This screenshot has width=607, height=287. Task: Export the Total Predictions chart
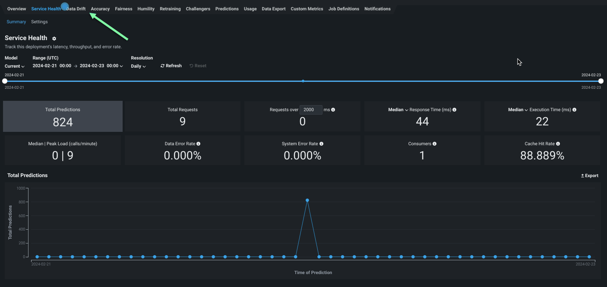[x=589, y=176]
